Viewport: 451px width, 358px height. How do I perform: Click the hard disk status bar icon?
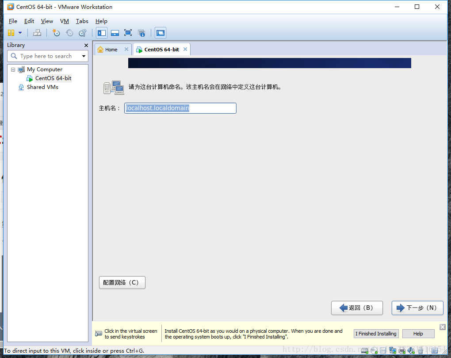(x=365, y=350)
